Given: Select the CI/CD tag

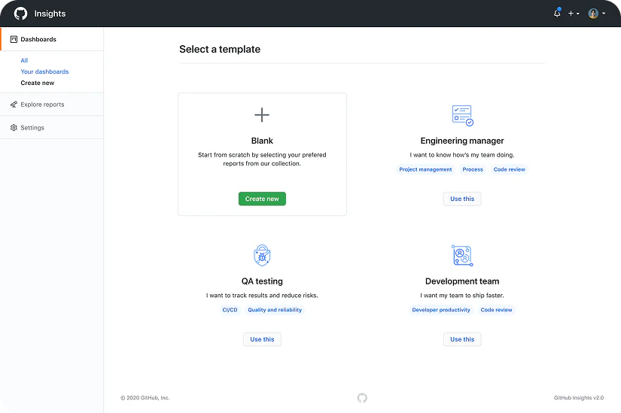Looking at the screenshot, I should (x=230, y=310).
